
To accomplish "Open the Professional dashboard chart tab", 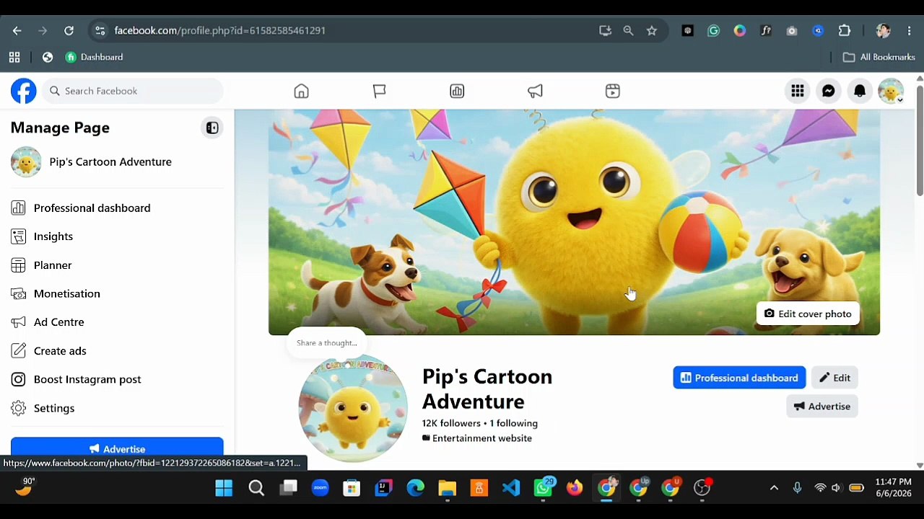I will 457,91.
